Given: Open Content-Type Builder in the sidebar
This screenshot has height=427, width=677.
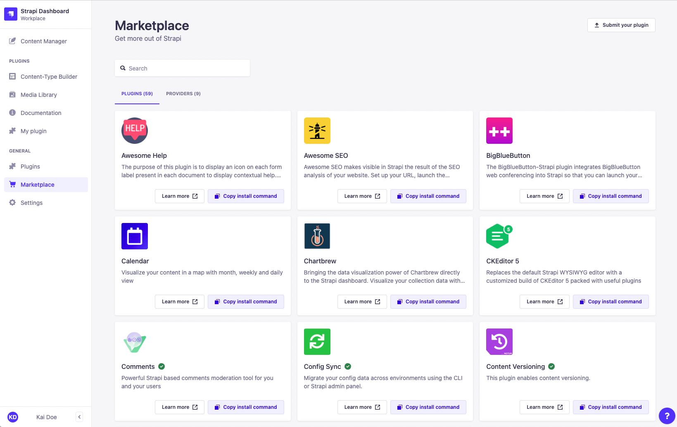Looking at the screenshot, I should [x=46, y=77].
